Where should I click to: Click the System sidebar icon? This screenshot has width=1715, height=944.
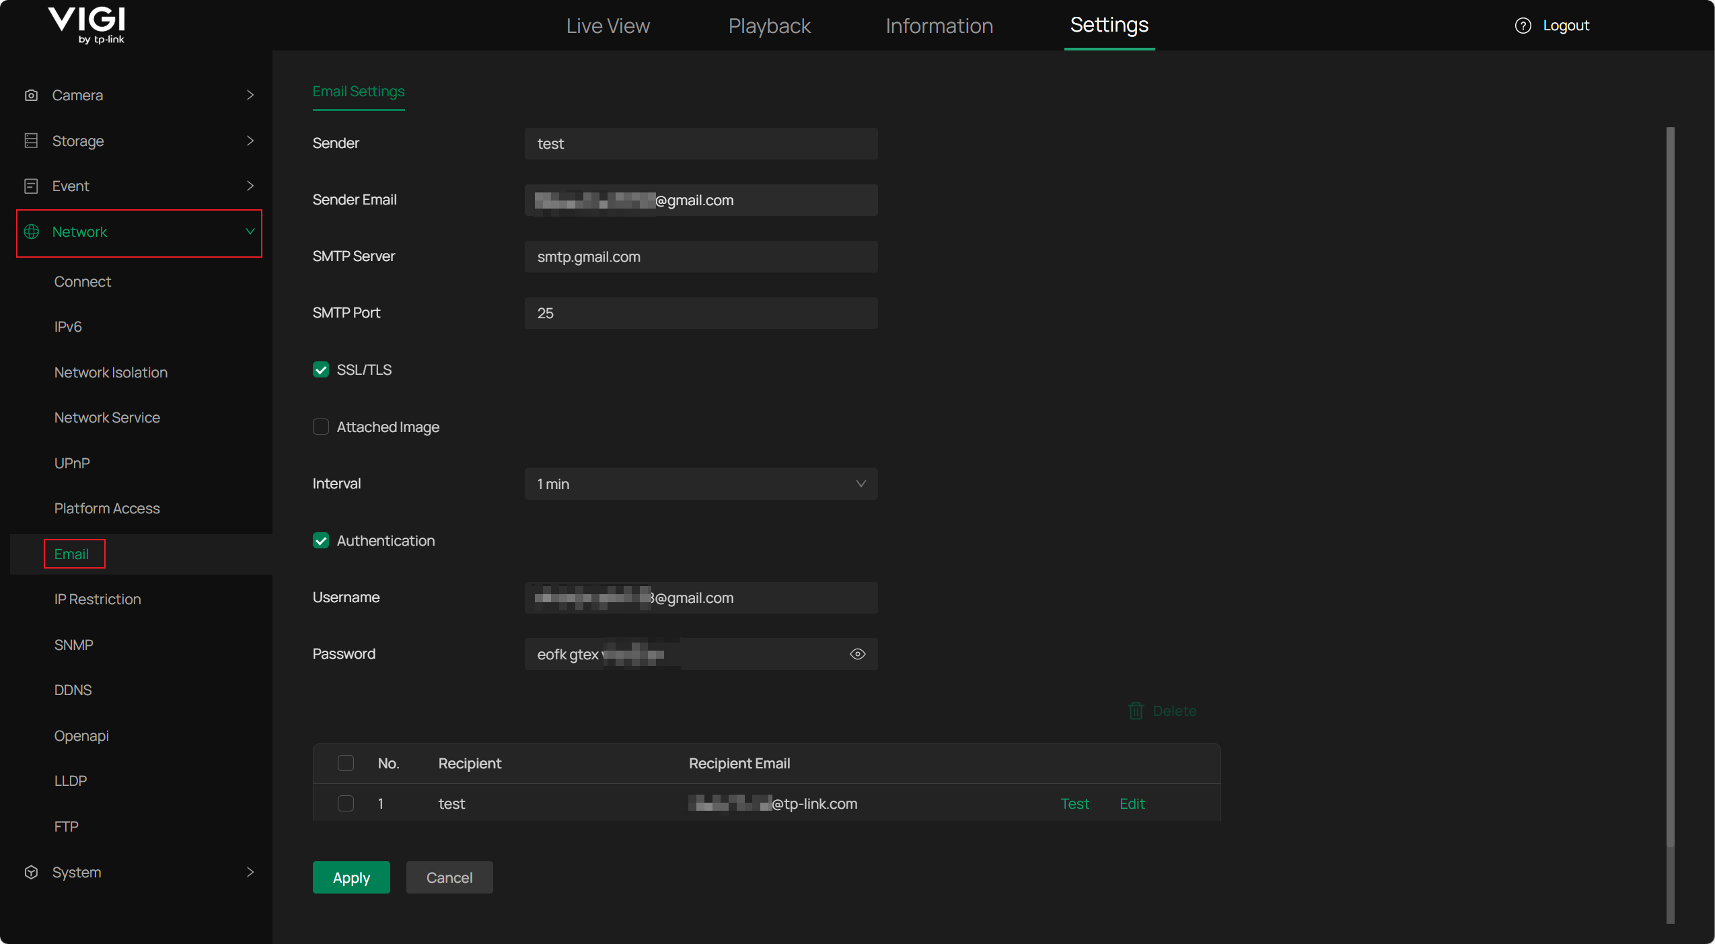point(31,872)
